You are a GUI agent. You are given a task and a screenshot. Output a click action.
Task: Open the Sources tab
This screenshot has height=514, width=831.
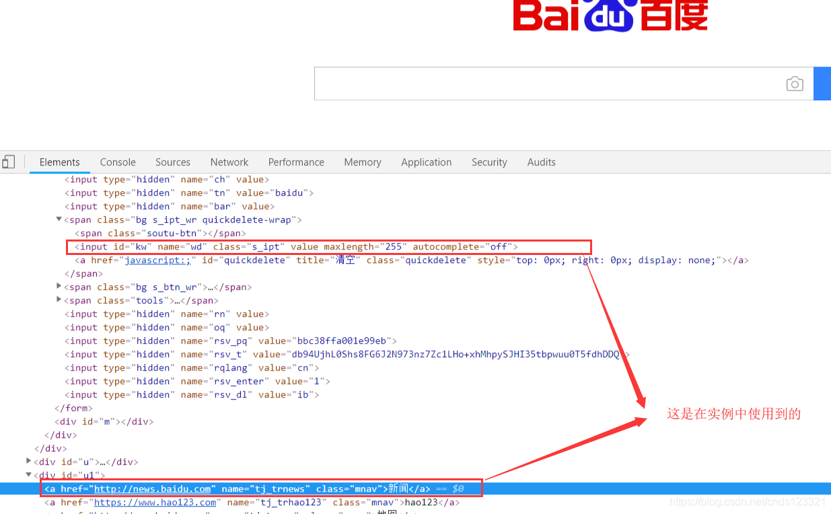[173, 162]
